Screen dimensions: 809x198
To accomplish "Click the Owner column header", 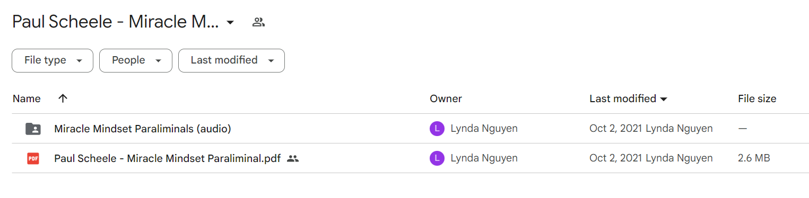I will [x=446, y=98].
